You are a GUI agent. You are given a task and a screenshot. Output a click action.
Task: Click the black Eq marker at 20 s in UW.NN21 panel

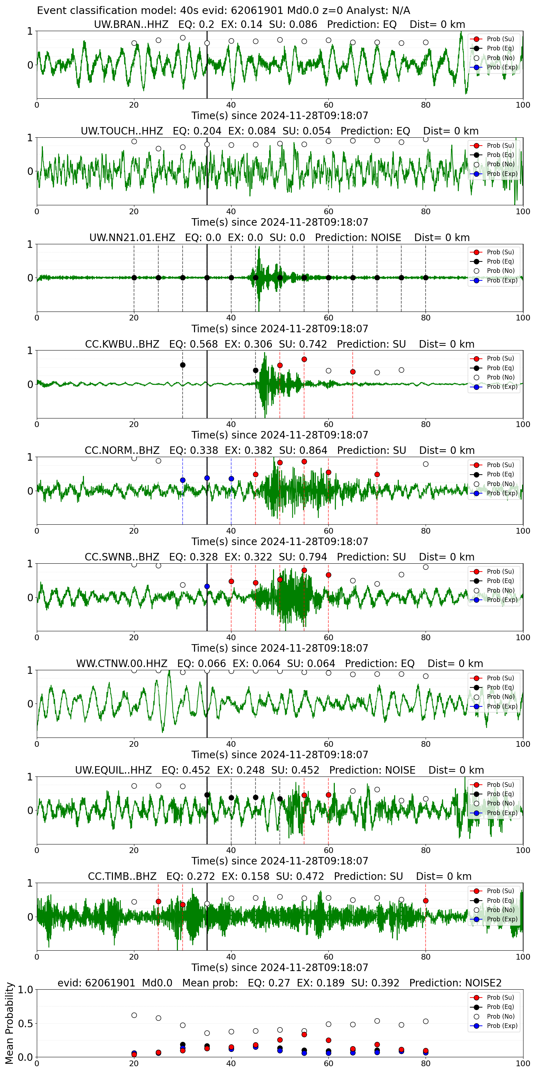tap(134, 278)
